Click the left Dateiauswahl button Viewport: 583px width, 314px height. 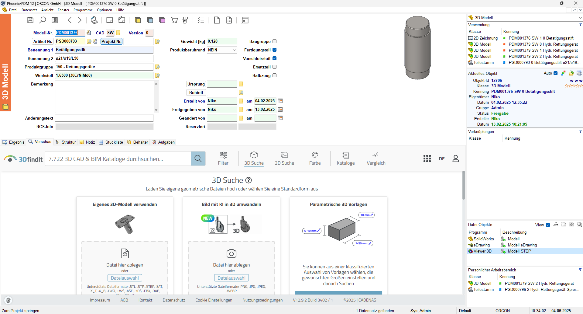tap(125, 278)
